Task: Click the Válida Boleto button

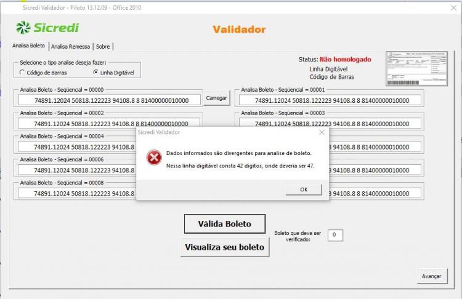Action: pos(224,224)
